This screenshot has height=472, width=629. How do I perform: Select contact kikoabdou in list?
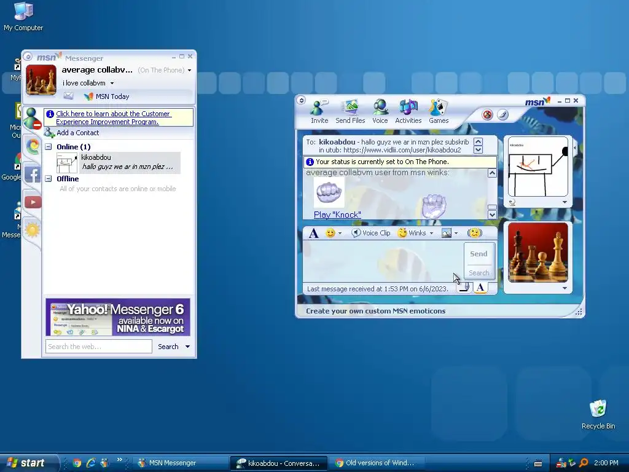[x=119, y=162]
